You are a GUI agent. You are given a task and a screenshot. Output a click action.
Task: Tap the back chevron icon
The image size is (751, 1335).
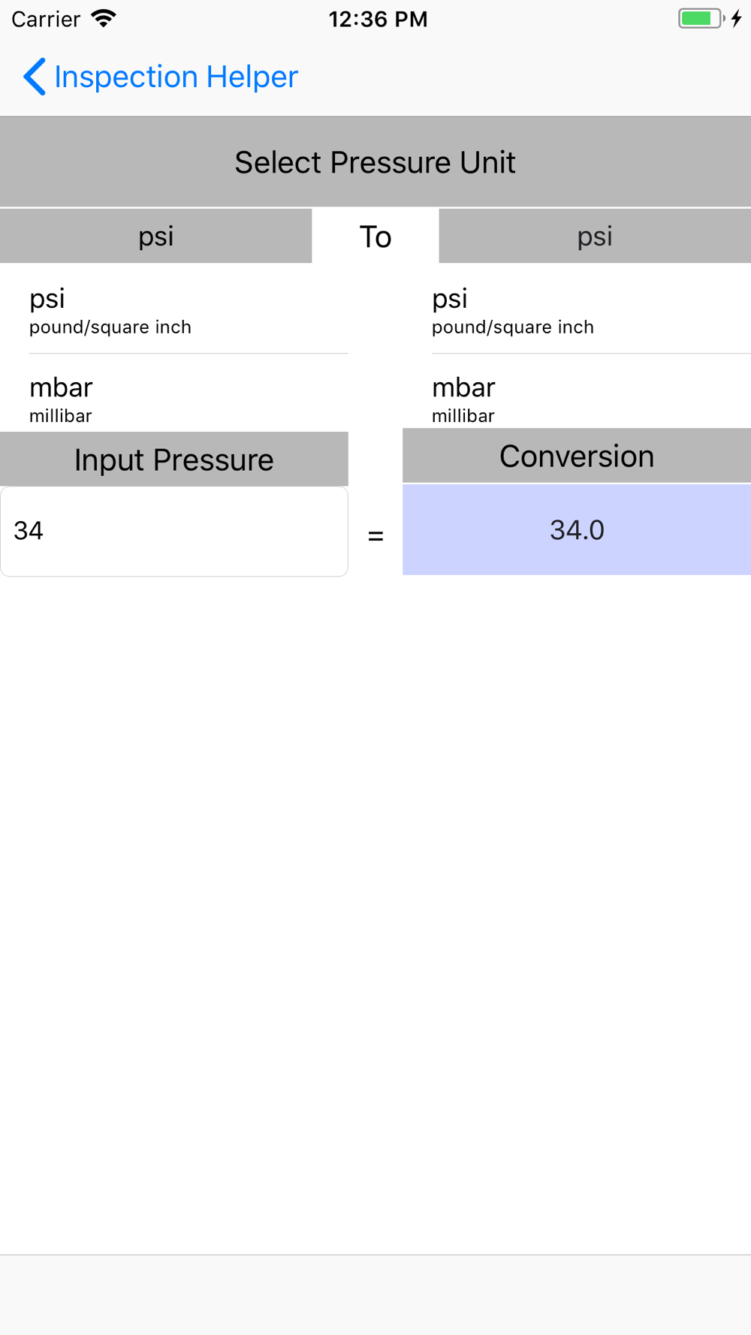click(35, 77)
